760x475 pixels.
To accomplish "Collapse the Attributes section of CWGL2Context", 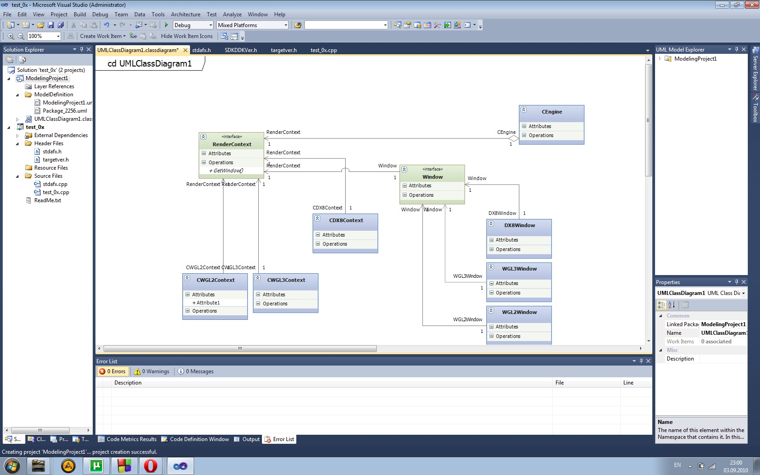I will point(187,294).
